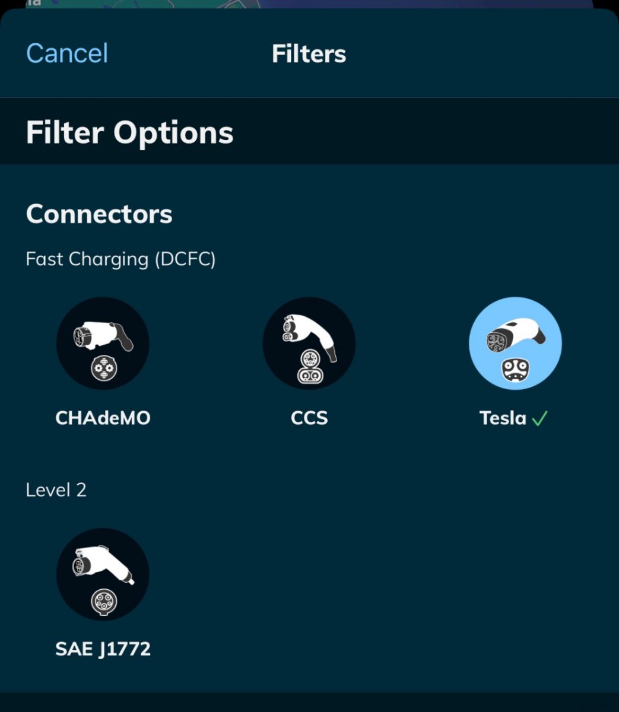Tap the J1772 five-pin socket diagram
The width and height of the screenshot is (619, 712).
click(x=104, y=602)
